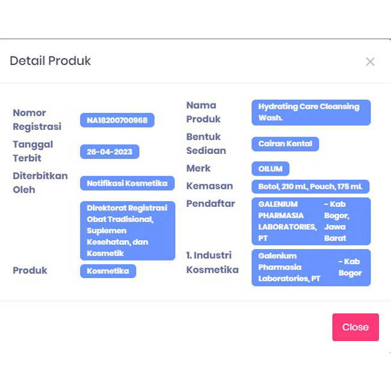Click the Nama Produk label
This screenshot has height=391, width=391.
[x=203, y=112]
